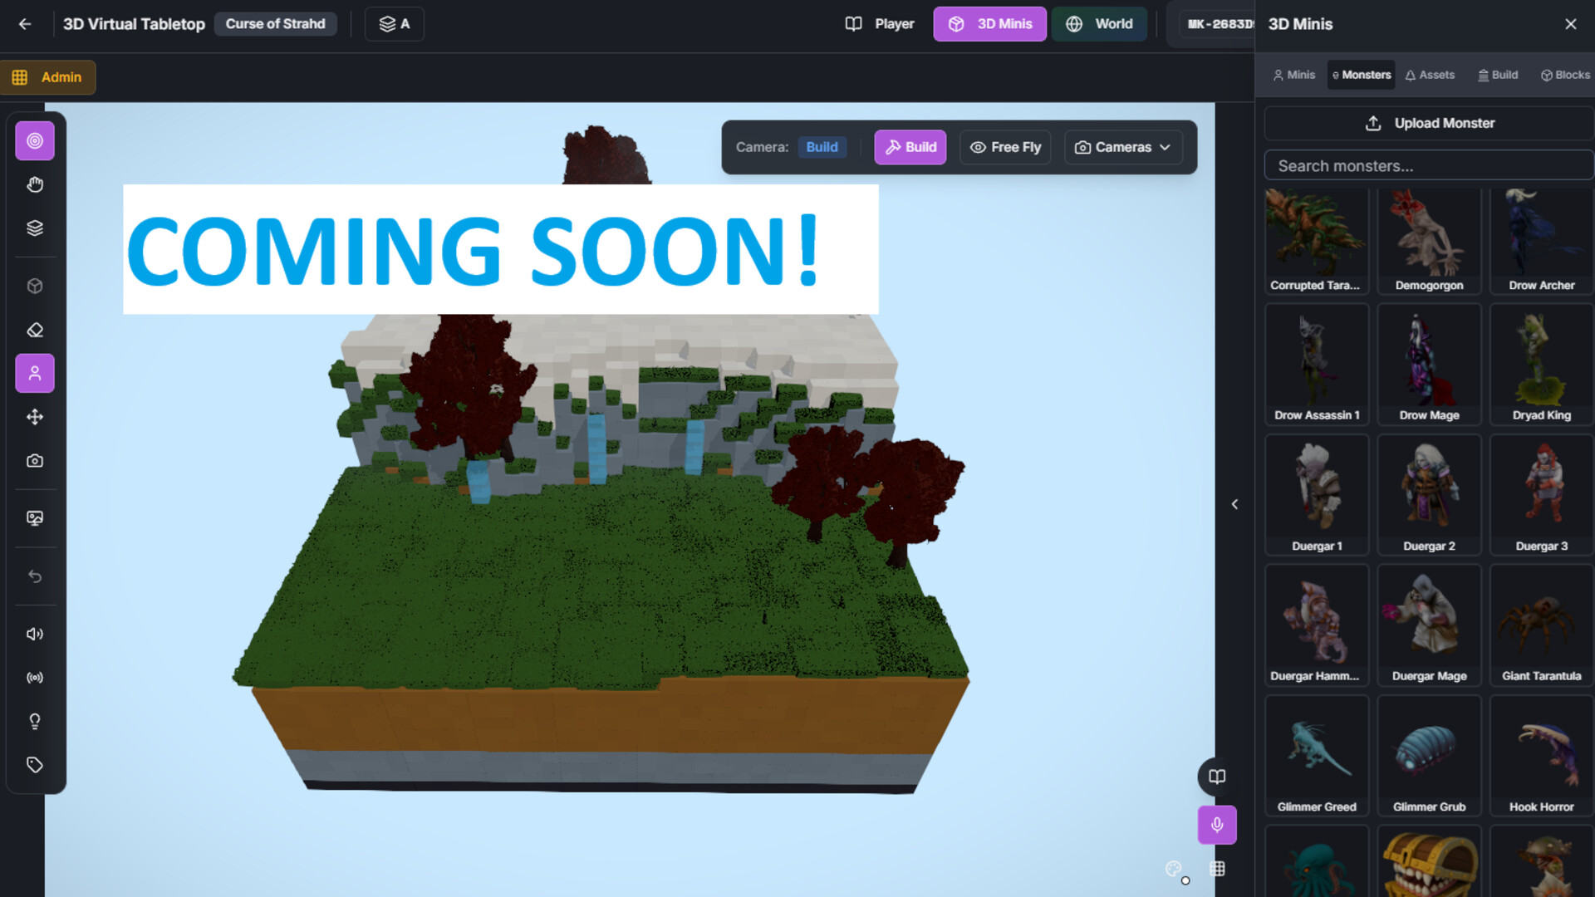
Task: Activate the purple microphone button
Action: [x=1217, y=825]
